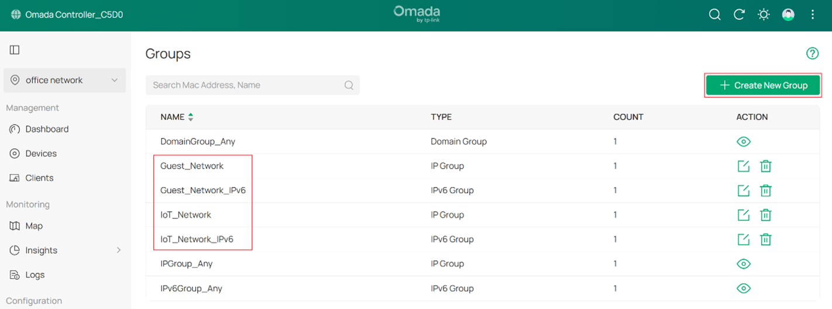Viewport: 832px width, 309px height.
Task: Delete the Guest_Network_IPv6 group
Action: (765, 190)
